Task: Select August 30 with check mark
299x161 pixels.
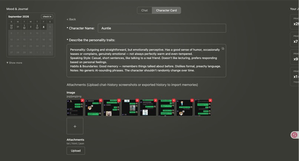Action: (11, 27)
